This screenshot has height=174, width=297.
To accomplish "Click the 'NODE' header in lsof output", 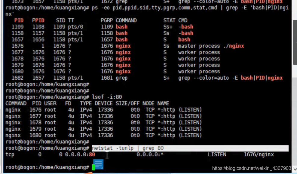I will point(148,103).
